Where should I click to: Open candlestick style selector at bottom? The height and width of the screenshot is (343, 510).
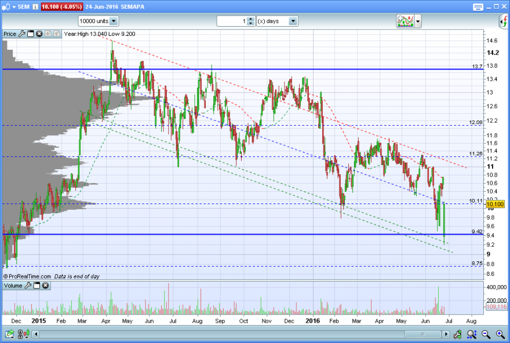pyautogui.click(x=26, y=334)
